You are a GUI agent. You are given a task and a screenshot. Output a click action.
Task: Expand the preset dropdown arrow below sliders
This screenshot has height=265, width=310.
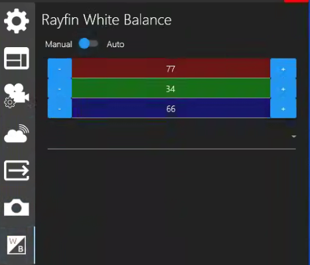(293, 136)
